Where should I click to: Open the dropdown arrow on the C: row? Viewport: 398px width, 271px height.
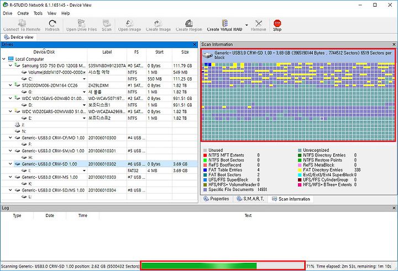[x=84, y=79]
